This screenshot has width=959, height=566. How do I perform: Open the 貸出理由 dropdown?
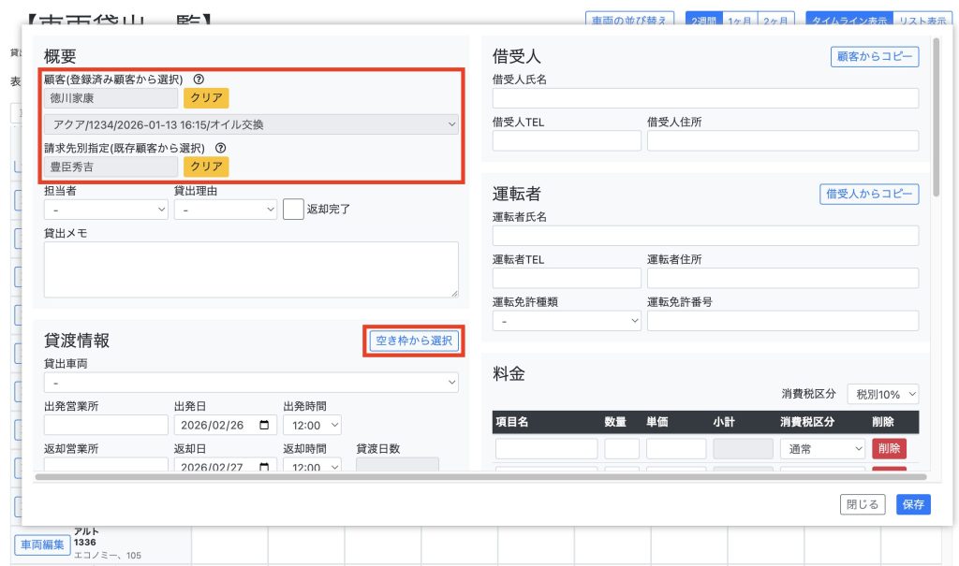[226, 210]
